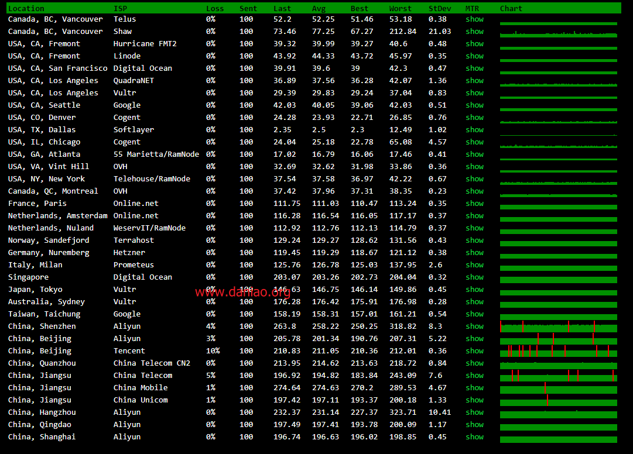Open show link for Dallas Softlayer row
633x454 pixels.
pyautogui.click(x=474, y=130)
